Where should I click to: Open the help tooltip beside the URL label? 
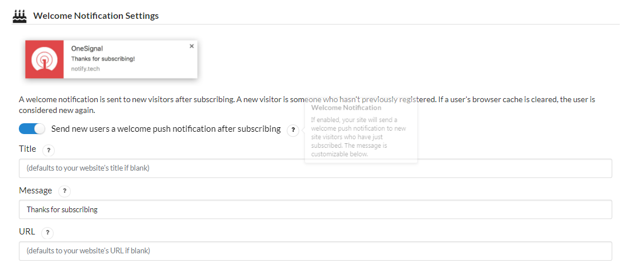click(47, 232)
